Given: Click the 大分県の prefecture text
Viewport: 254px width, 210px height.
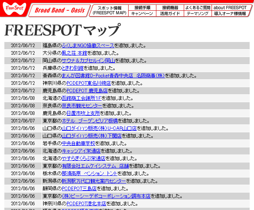Looking at the screenshot, I should click(x=52, y=53).
